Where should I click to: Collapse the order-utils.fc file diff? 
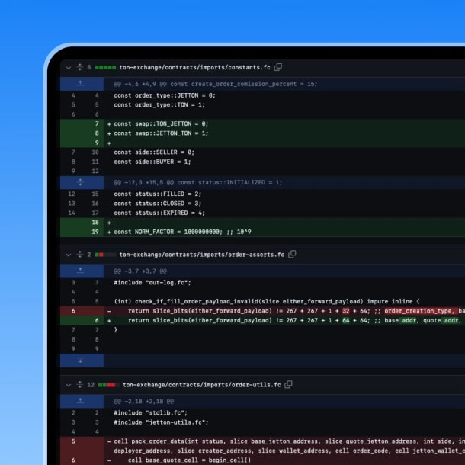(x=69, y=385)
